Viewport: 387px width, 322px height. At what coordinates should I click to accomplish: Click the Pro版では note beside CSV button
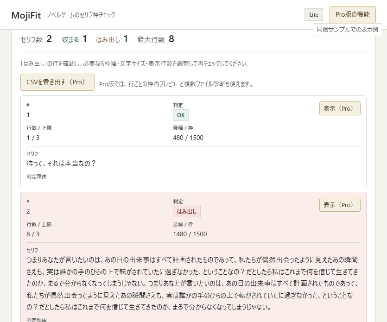[176, 84]
